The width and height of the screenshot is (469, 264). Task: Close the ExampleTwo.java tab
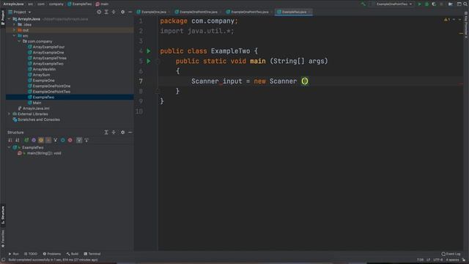[309, 12]
